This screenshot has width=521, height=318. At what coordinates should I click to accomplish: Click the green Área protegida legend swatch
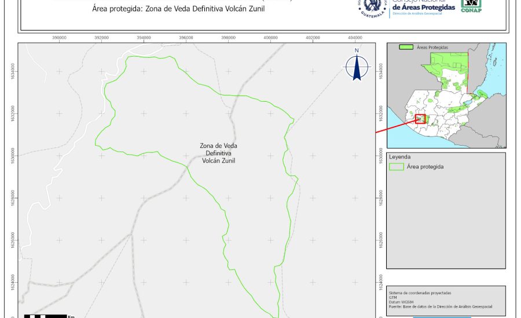point(397,167)
